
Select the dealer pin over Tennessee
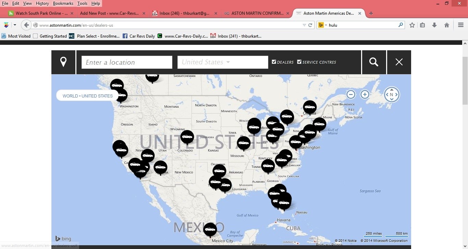[268, 166]
